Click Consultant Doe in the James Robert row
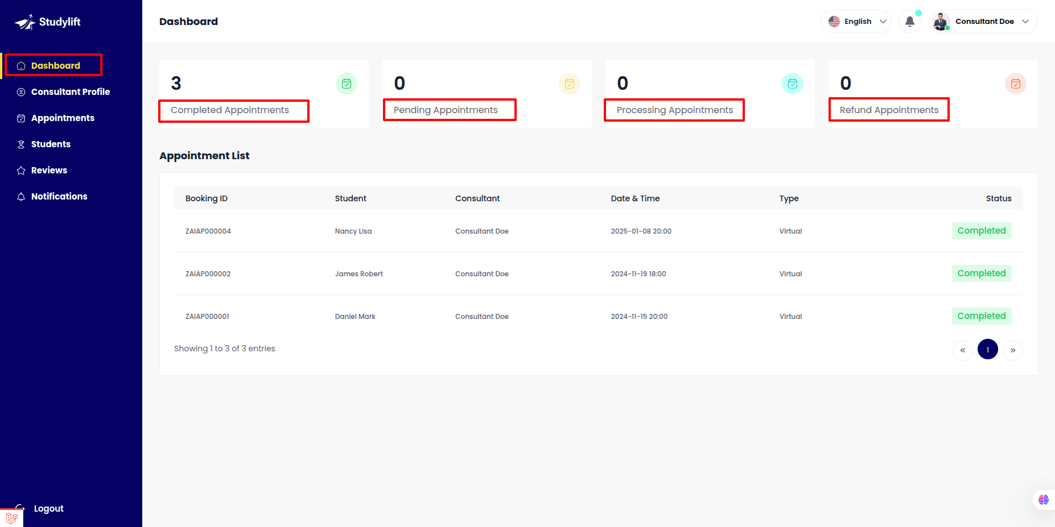Image resolution: width=1055 pixels, height=527 pixels. click(482, 274)
